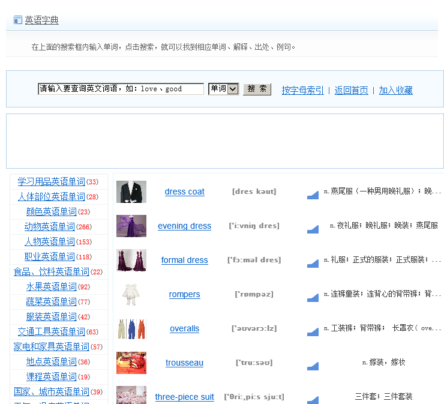444x404 pixels.
Task: Select 人体部位英语单词 category
Action: pos(51,197)
